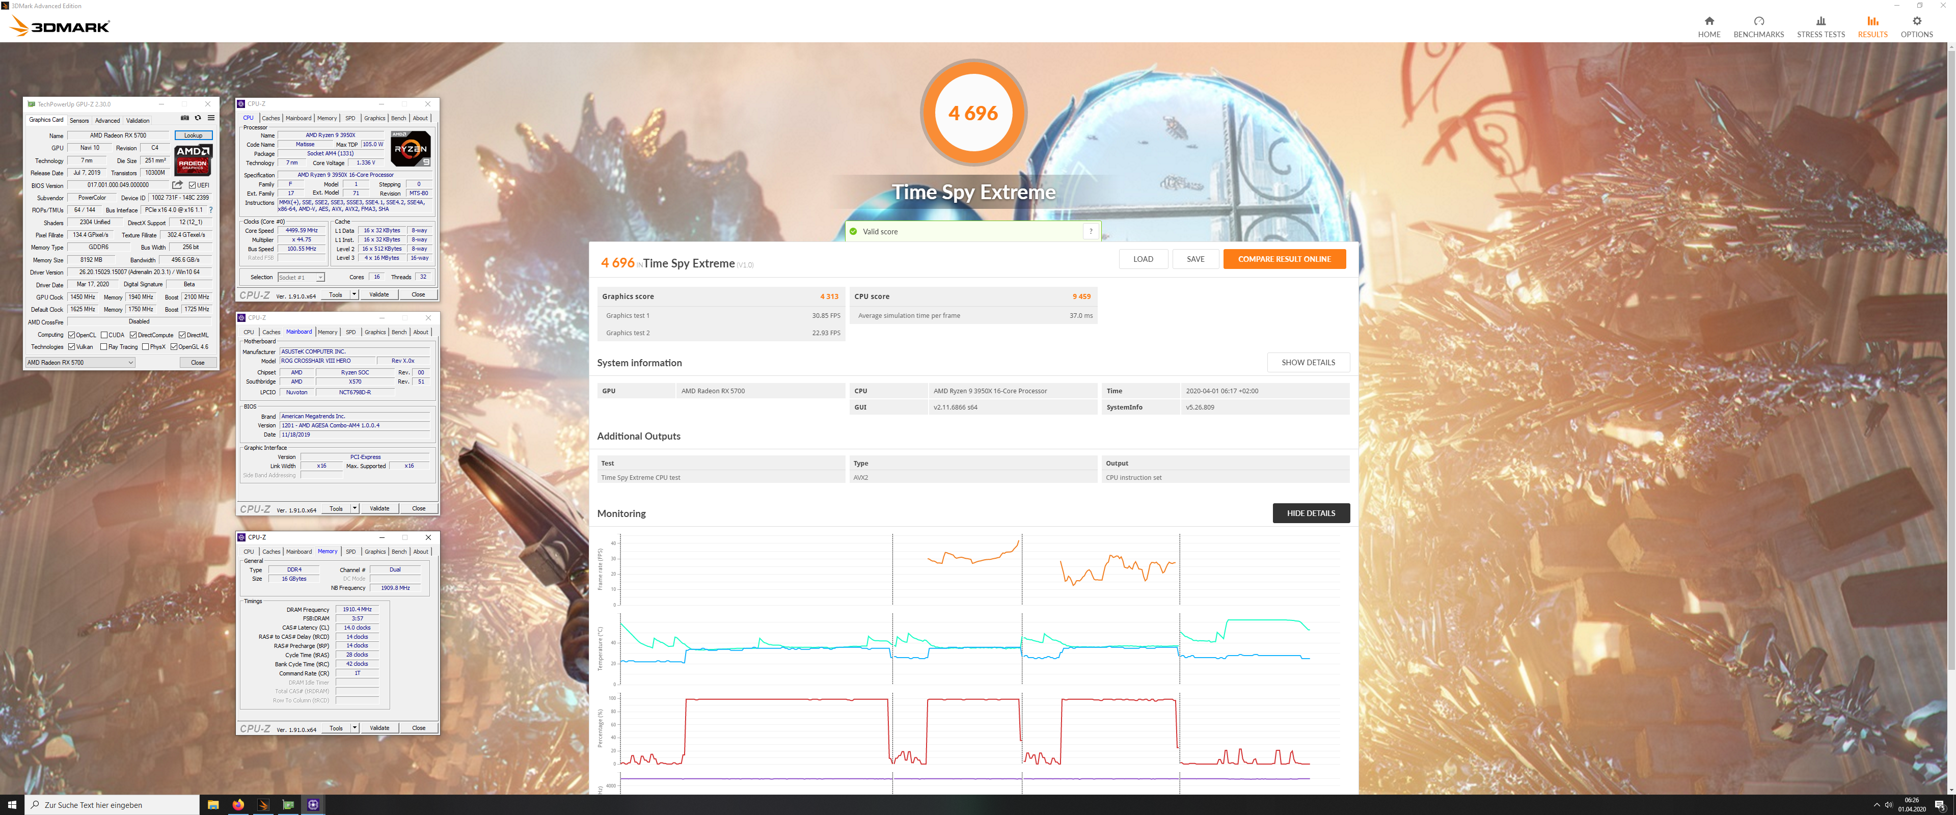Open Tools dropdown arrow in Memory CPU-Z window

pos(355,728)
